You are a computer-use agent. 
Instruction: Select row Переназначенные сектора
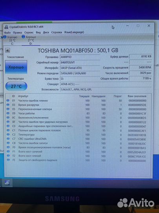tap(78, 109)
